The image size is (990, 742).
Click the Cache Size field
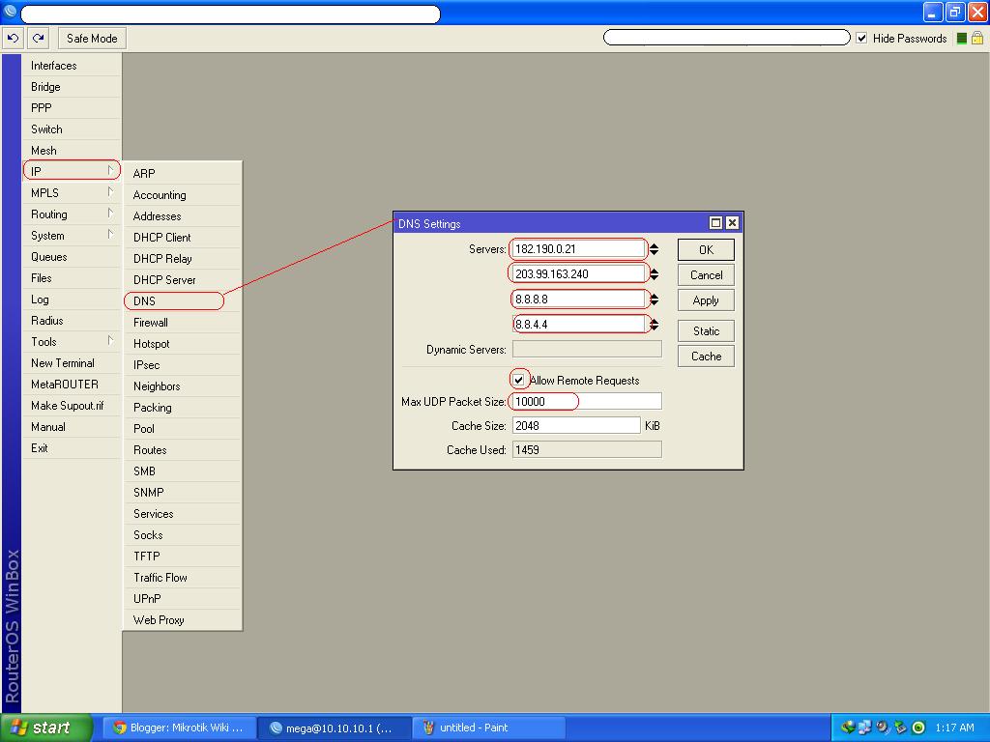tap(576, 426)
